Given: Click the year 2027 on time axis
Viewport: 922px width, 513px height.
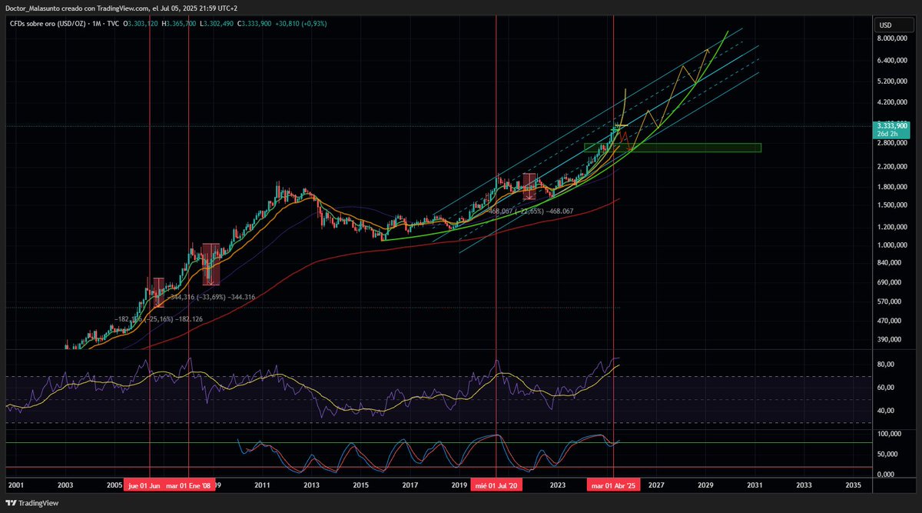Looking at the screenshot, I should [x=656, y=485].
